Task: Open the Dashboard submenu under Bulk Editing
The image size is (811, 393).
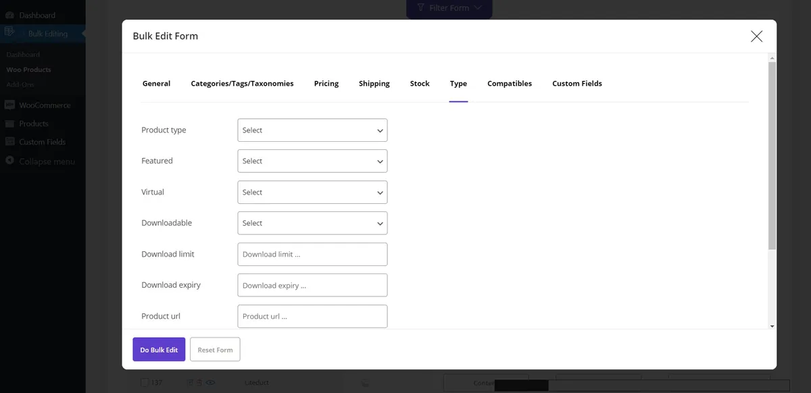Action: coord(23,55)
